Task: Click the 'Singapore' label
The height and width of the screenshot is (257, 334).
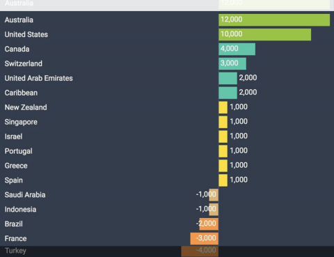Action: click(x=21, y=122)
